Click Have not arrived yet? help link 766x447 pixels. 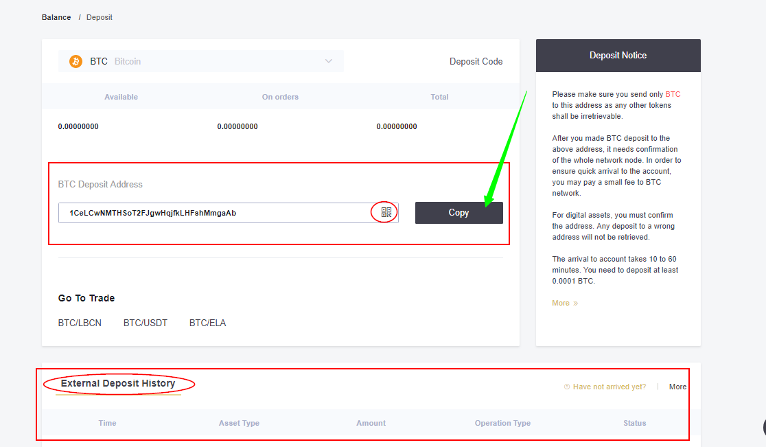pos(610,387)
